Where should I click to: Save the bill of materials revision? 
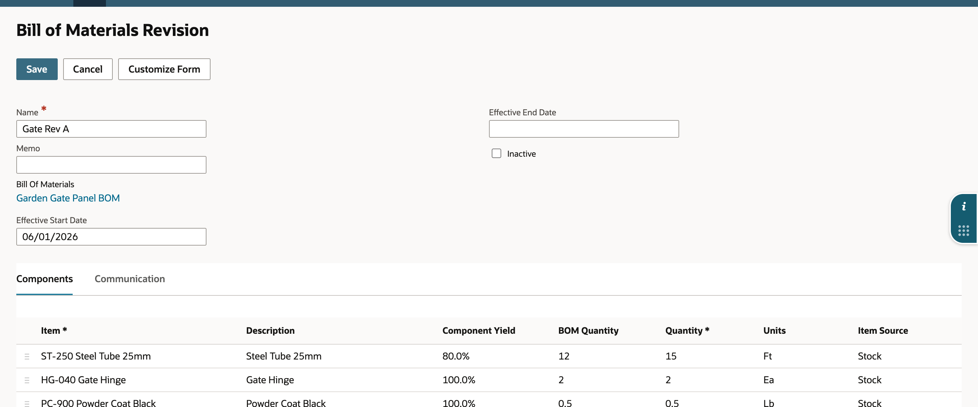(x=37, y=69)
